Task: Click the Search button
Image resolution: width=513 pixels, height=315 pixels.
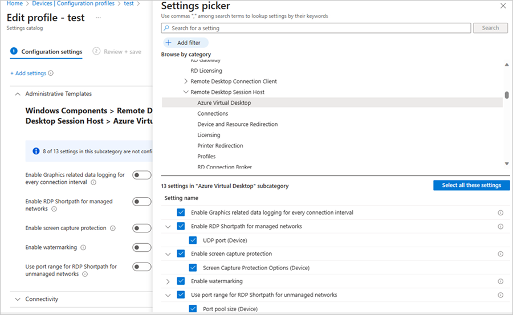Action: point(490,28)
